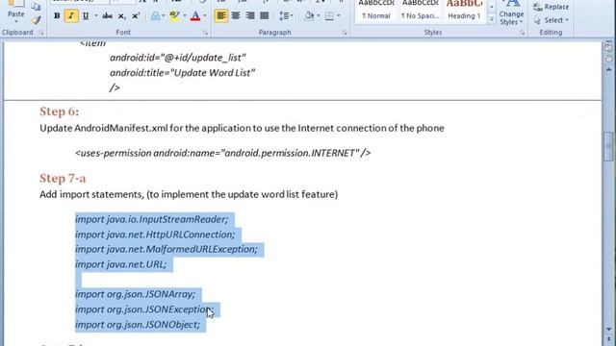This screenshot has width=616, height=346.
Task: Click the 'import java.net.MalformedURLException;' line
Action: coord(167,249)
